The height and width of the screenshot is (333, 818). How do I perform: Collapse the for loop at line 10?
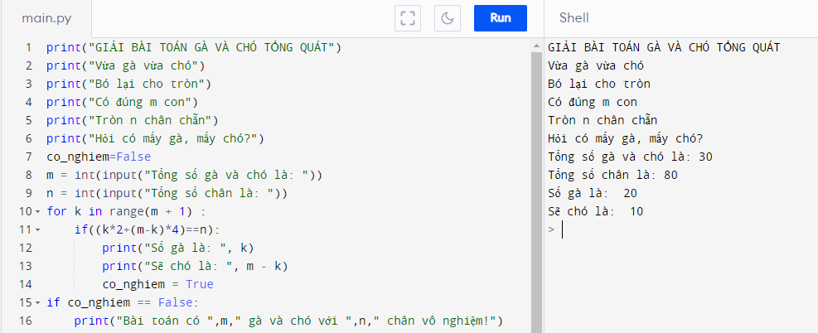(37, 211)
